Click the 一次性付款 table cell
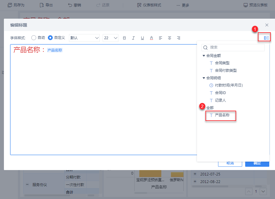This screenshot has width=275, height=199. tap(75, 185)
